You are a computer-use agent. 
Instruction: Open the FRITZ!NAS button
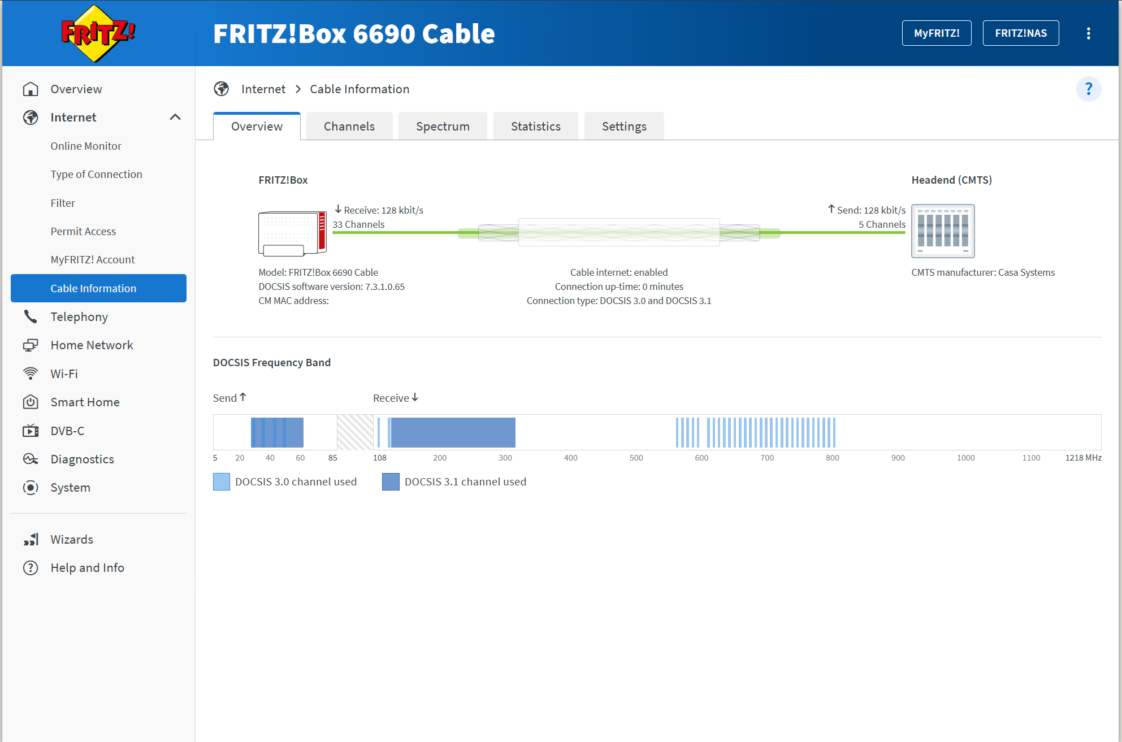[1021, 33]
